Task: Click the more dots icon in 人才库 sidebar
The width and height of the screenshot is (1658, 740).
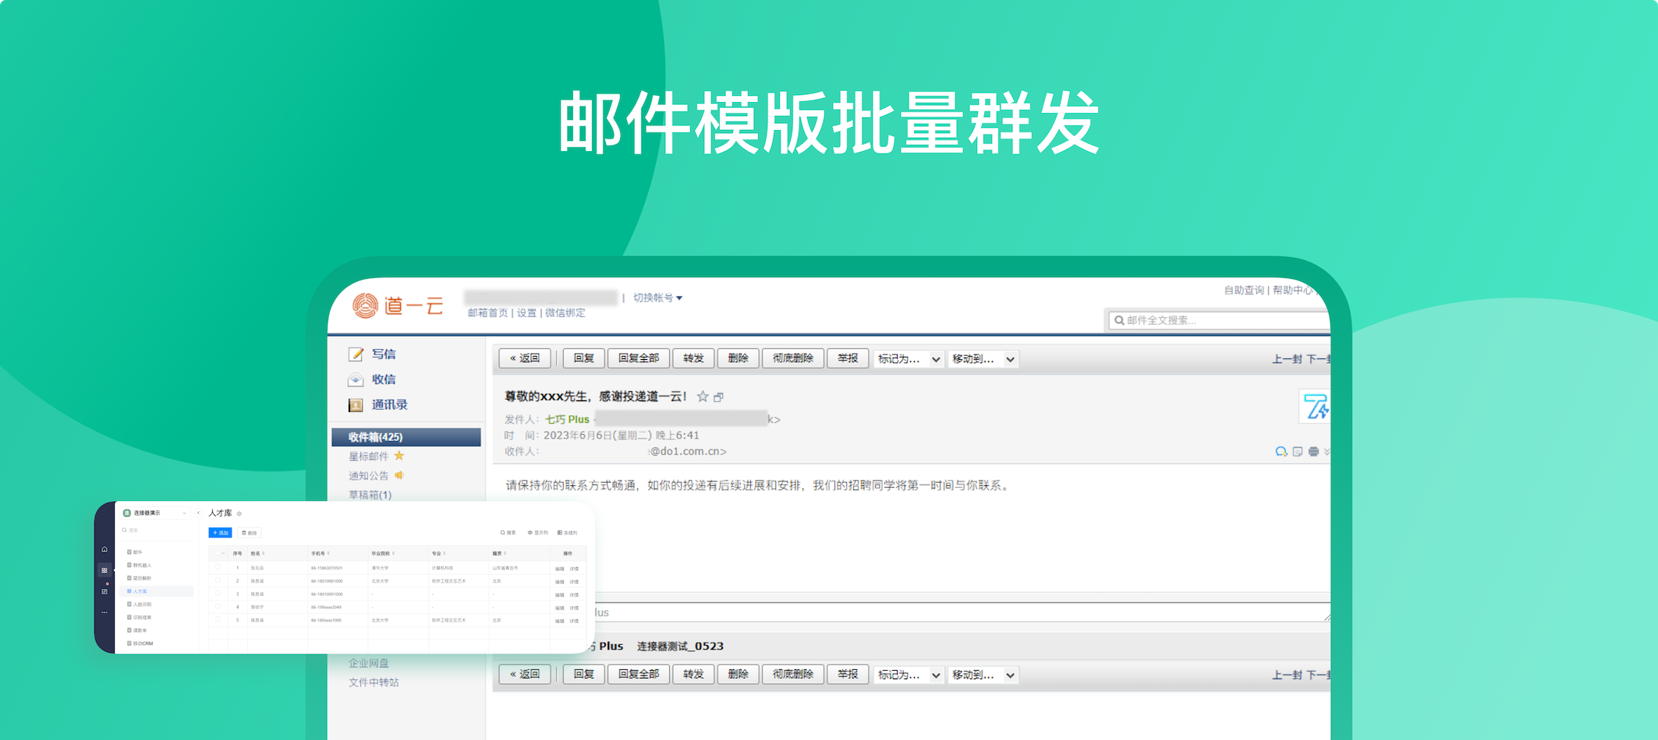Action: 105,612
